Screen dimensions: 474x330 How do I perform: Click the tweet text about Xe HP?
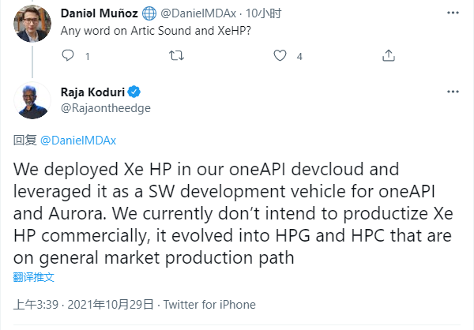(229, 213)
